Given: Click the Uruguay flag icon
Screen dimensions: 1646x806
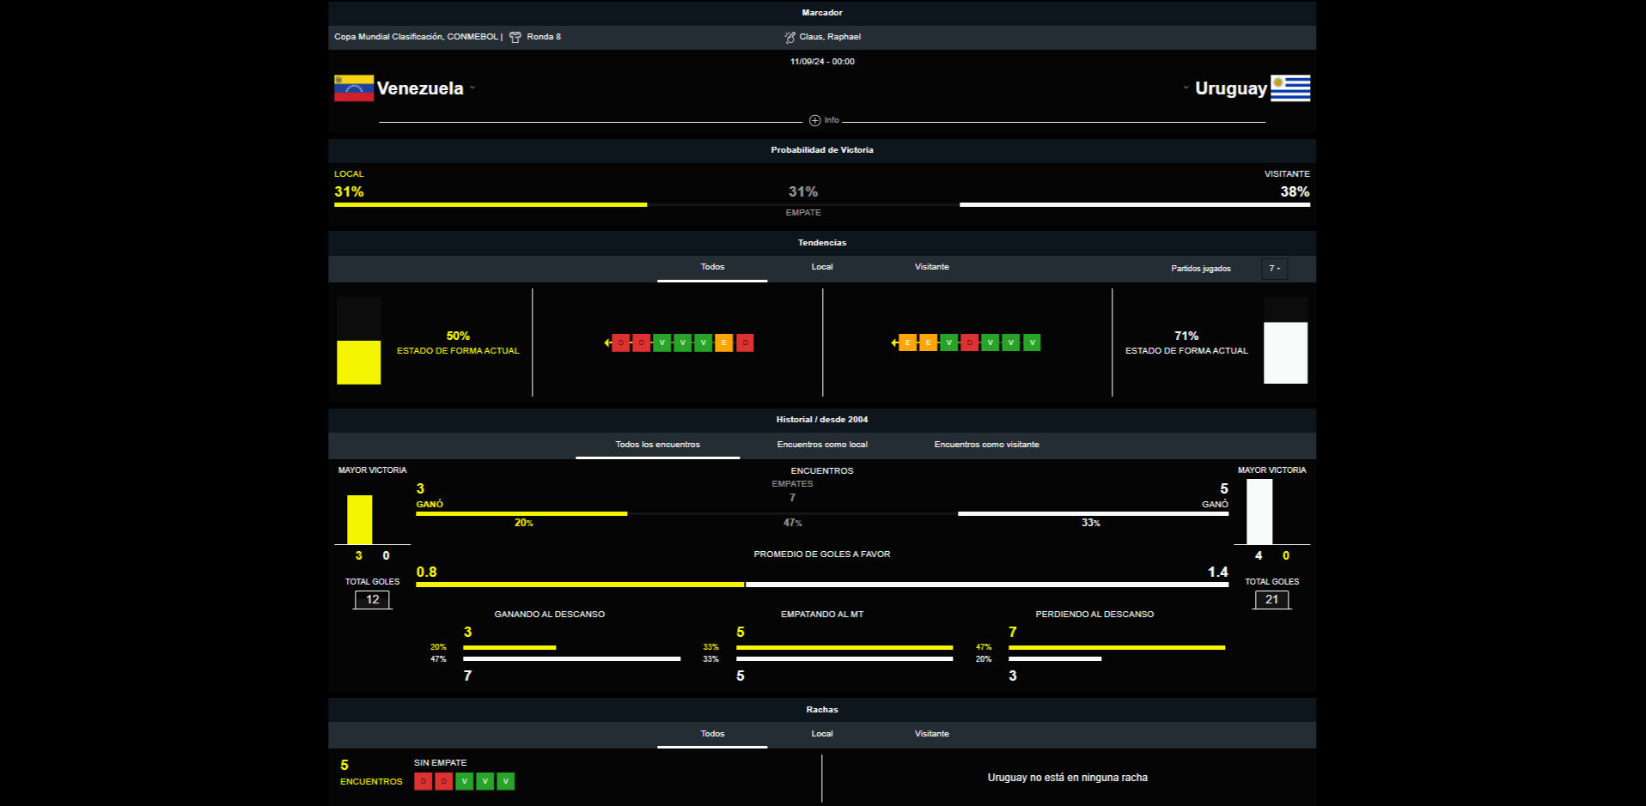Looking at the screenshot, I should point(1290,88).
